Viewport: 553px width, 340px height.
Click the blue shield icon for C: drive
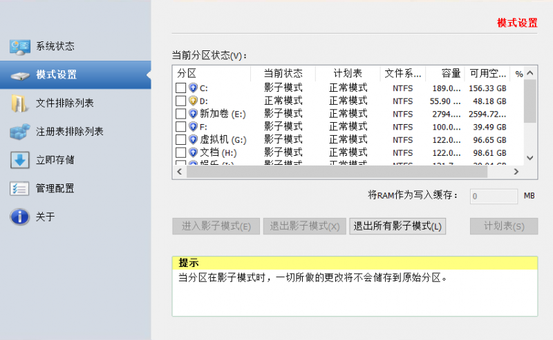(x=193, y=88)
